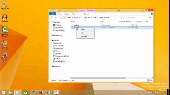This screenshot has height=95, width=170.
Task: Select the Compressed Folder Tools tab header
Action: pos(87,11)
